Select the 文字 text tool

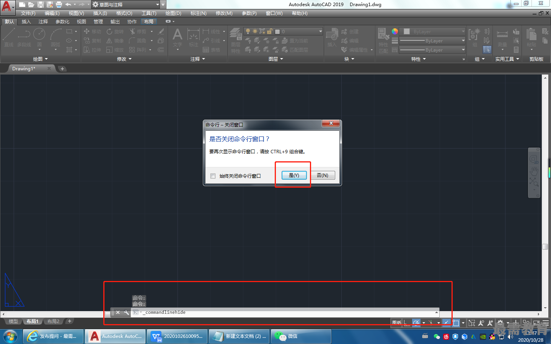pyautogui.click(x=177, y=37)
